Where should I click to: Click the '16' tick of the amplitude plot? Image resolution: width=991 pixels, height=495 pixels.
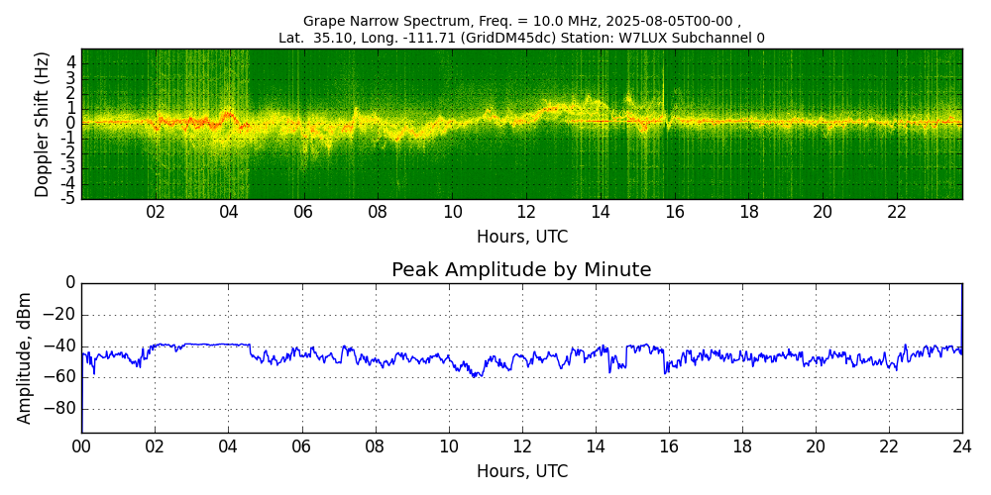[669, 445]
